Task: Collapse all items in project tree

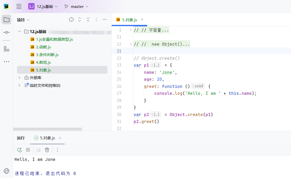Action: 88,20
